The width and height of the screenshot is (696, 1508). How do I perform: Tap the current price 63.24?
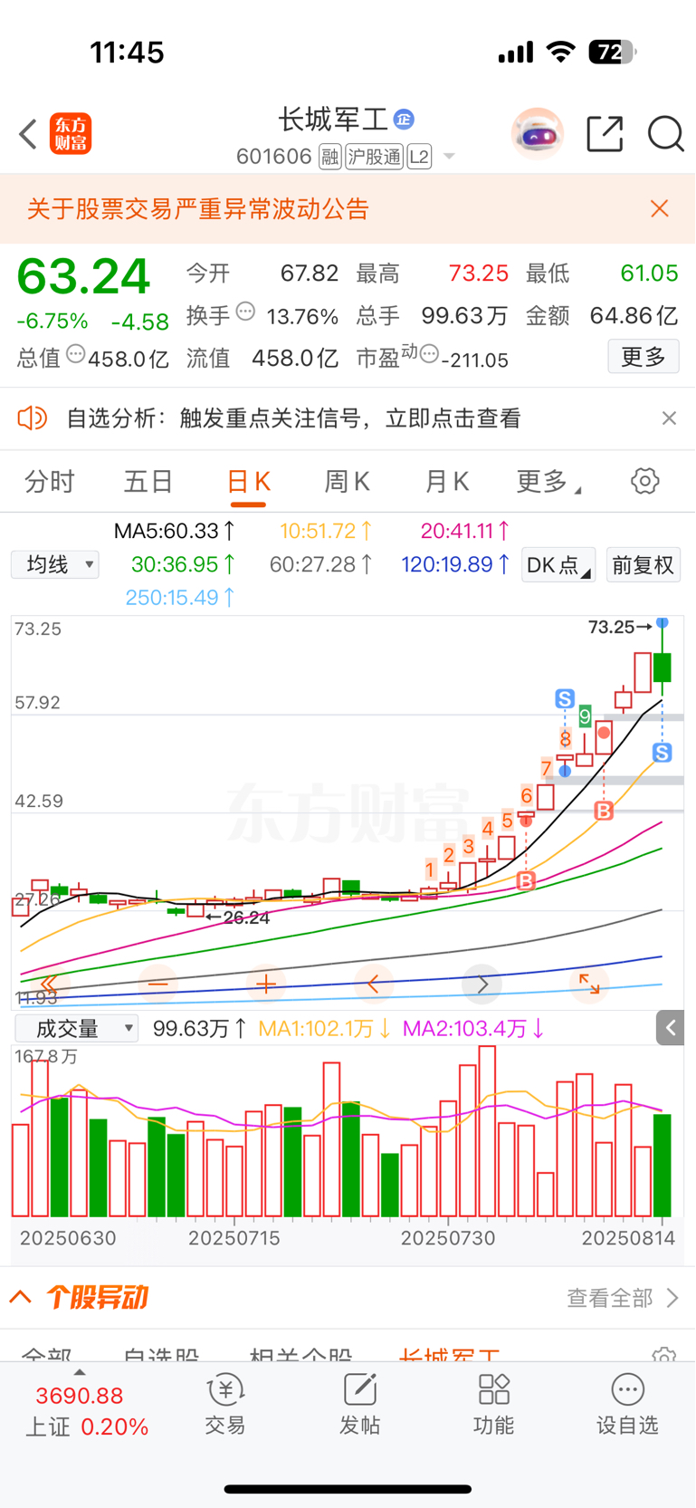click(x=83, y=276)
